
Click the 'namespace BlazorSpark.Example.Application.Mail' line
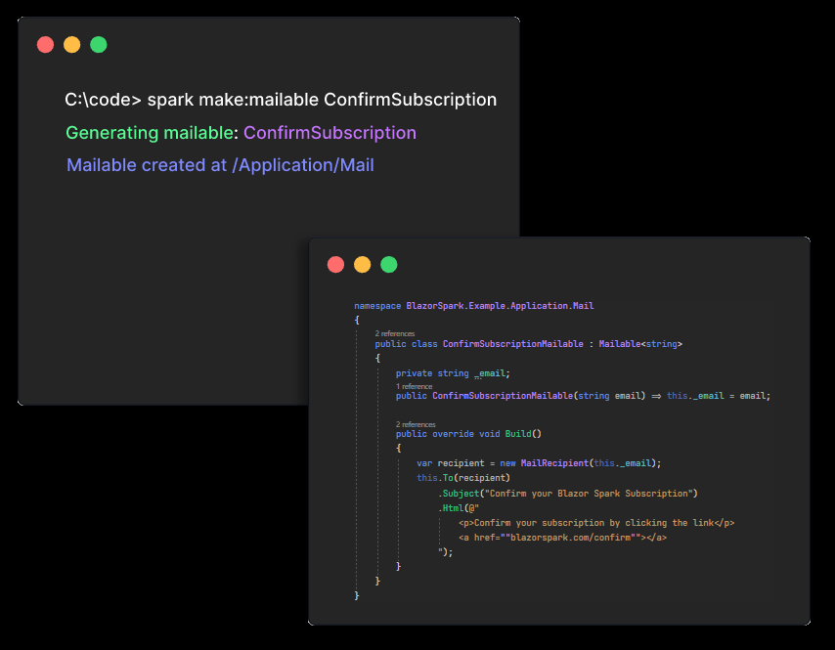tap(474, 306)
